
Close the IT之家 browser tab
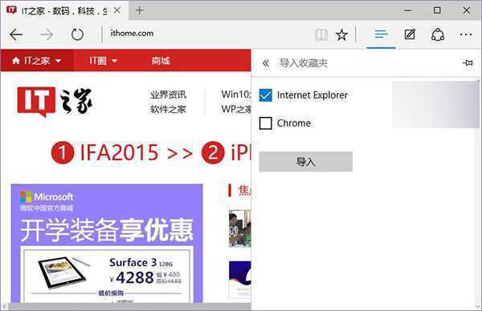[x=117, y=10]
